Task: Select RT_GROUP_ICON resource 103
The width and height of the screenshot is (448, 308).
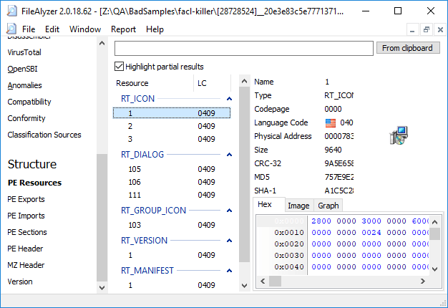Action: [x=172, y=225]
